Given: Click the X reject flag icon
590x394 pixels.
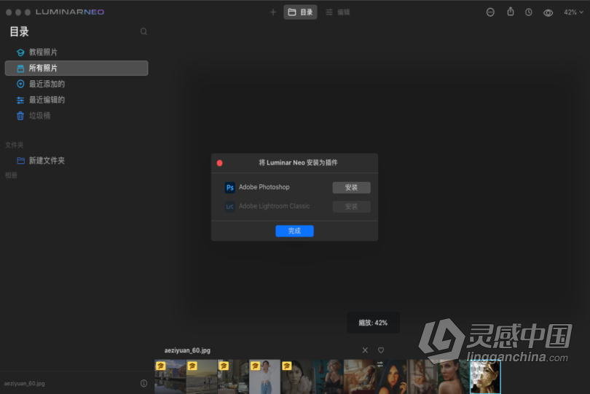Looking at the screenshot, I should [365, 350].
